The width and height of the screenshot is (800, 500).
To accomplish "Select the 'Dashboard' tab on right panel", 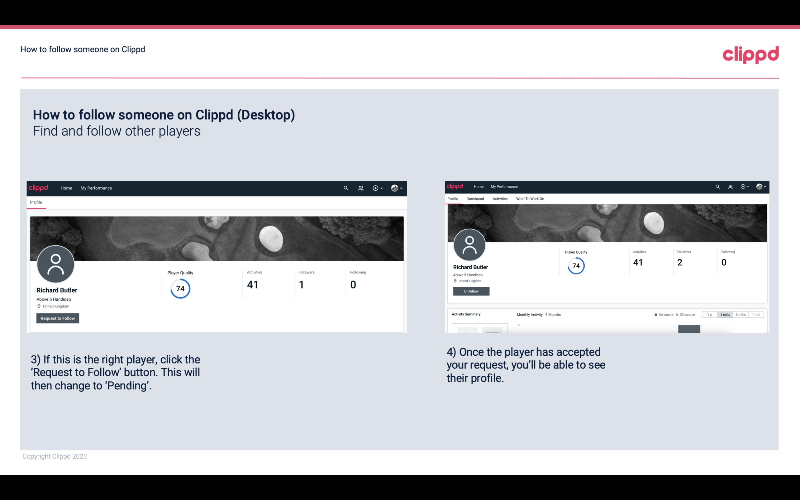I will [474, 199].
